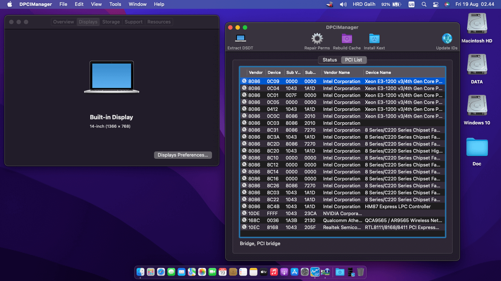501x281 pixels.
Task: Open the Edit menu
Action: pyautogui.click(x=79, y=4)
